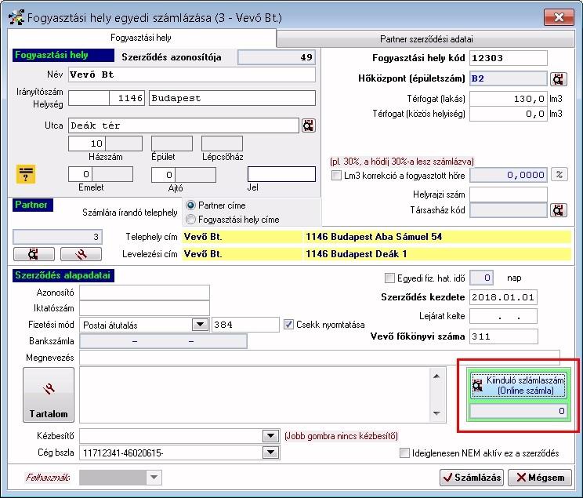Click the Lépcsőház input field
This screenshot has width=583, height=498.
click(222, 144)
